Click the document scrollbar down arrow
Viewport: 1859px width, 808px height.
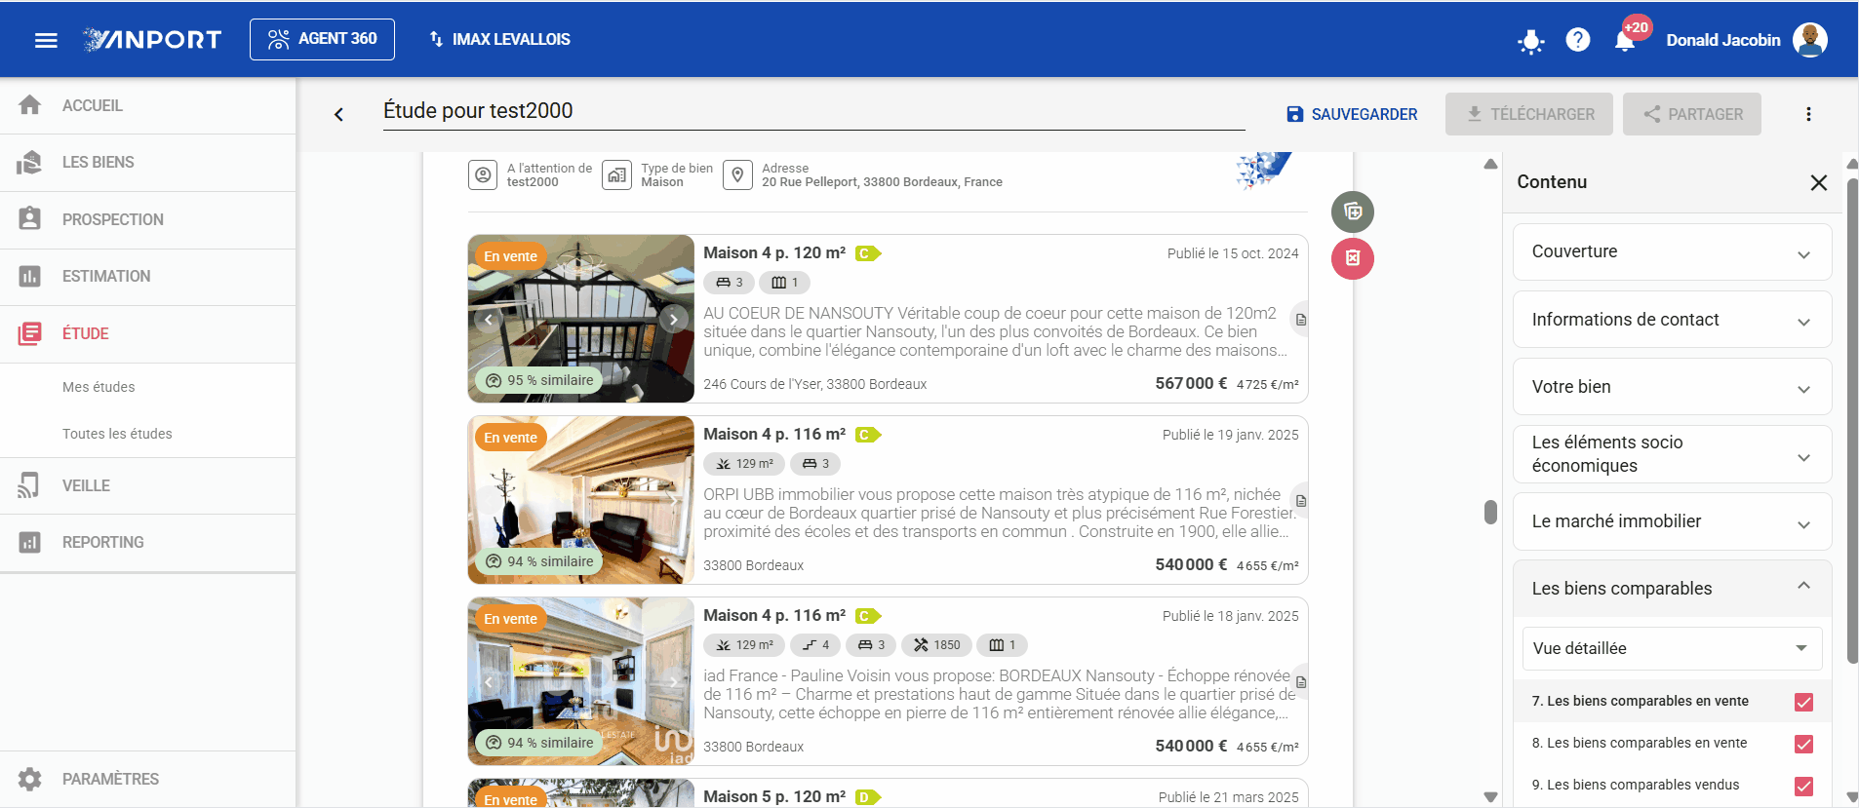coord(1490,797)
